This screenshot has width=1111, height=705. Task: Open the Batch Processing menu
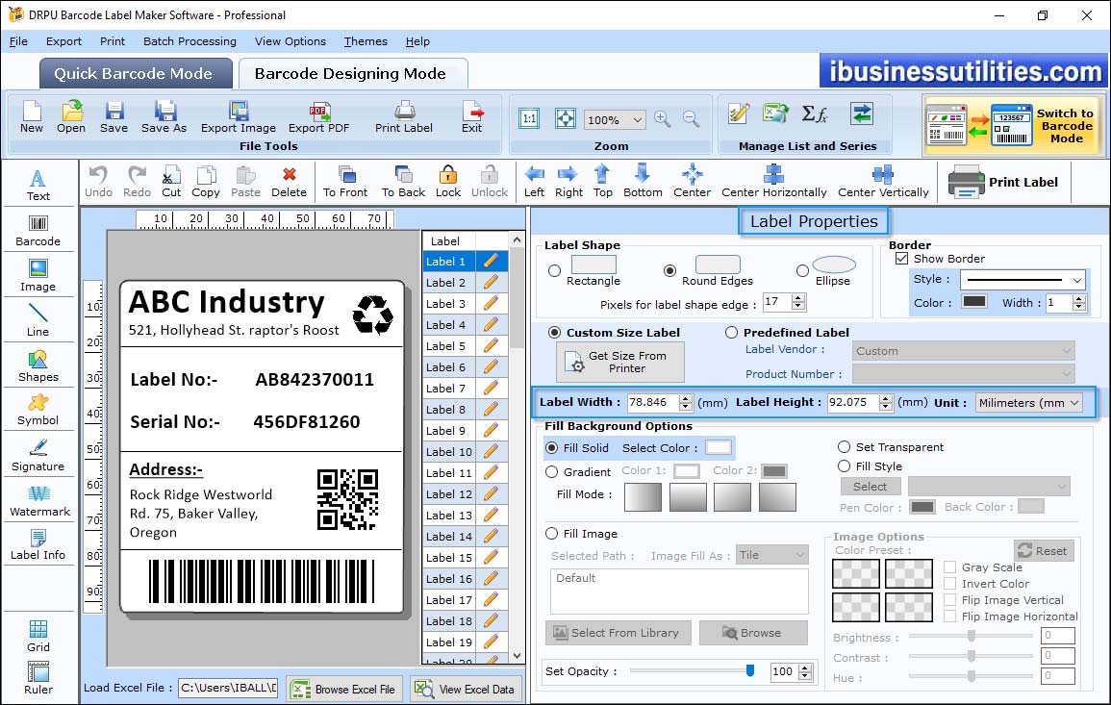(x=189, y=41)
